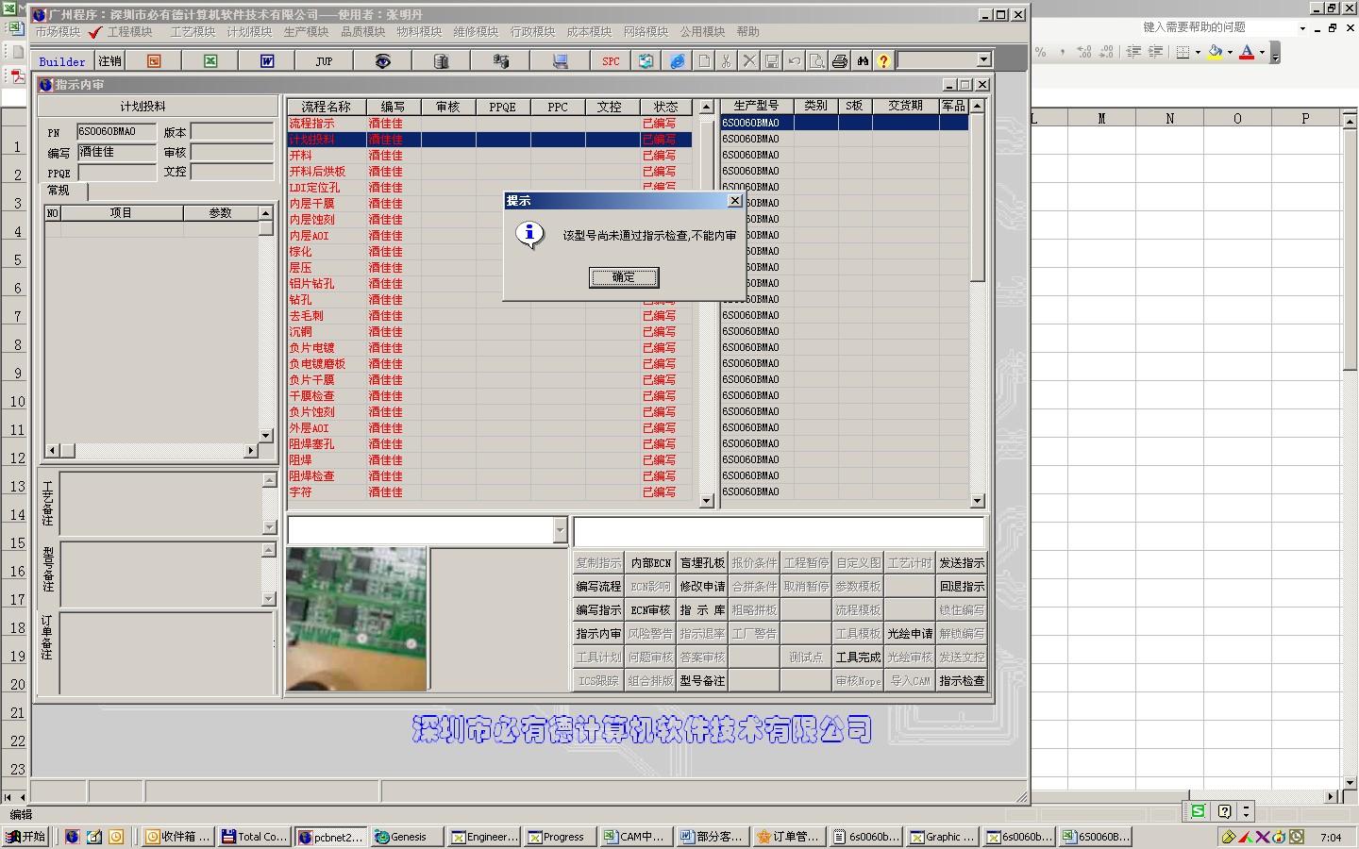The width and height of the screenshot is (1359, 849).
Task: Click the 光绘申请 button
Action: coord(910,634)
